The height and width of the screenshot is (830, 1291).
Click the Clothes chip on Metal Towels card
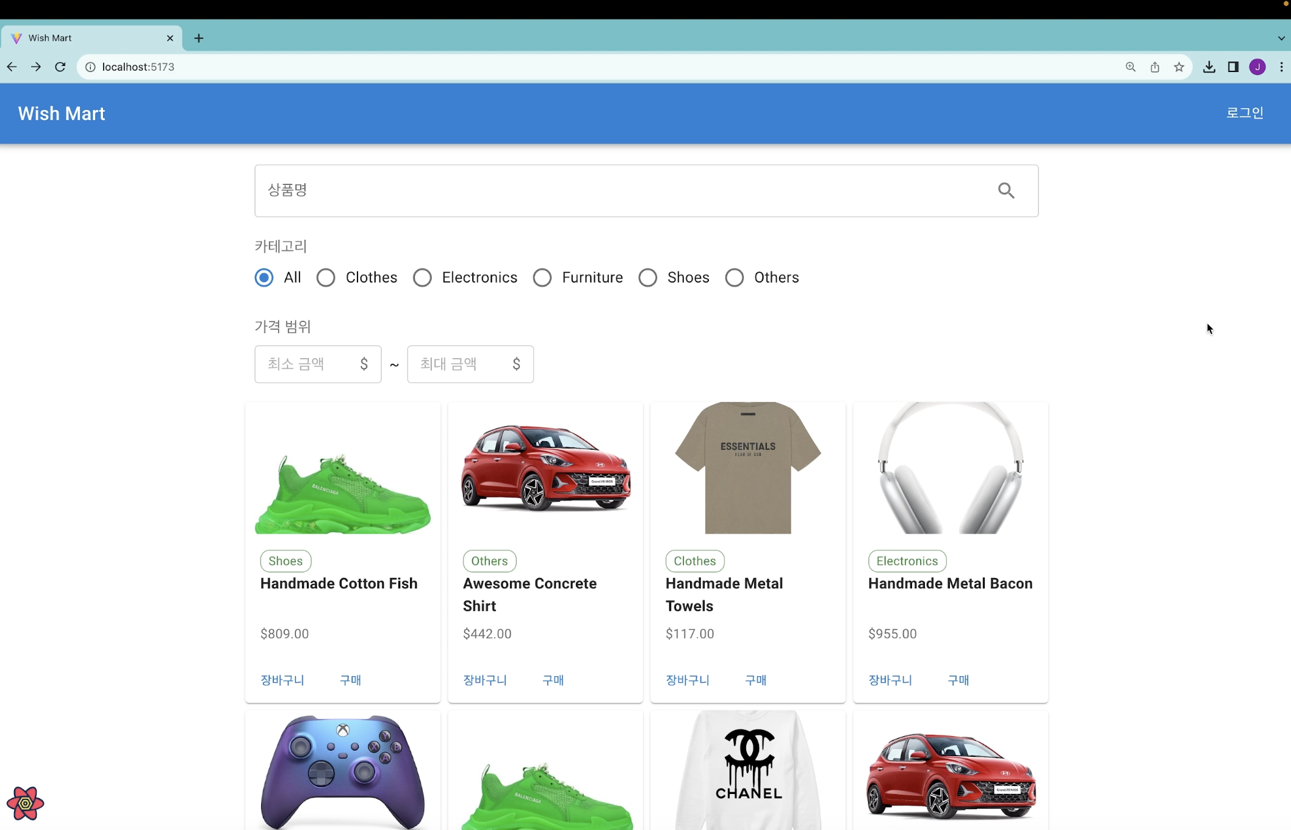(x=695, y=561)
